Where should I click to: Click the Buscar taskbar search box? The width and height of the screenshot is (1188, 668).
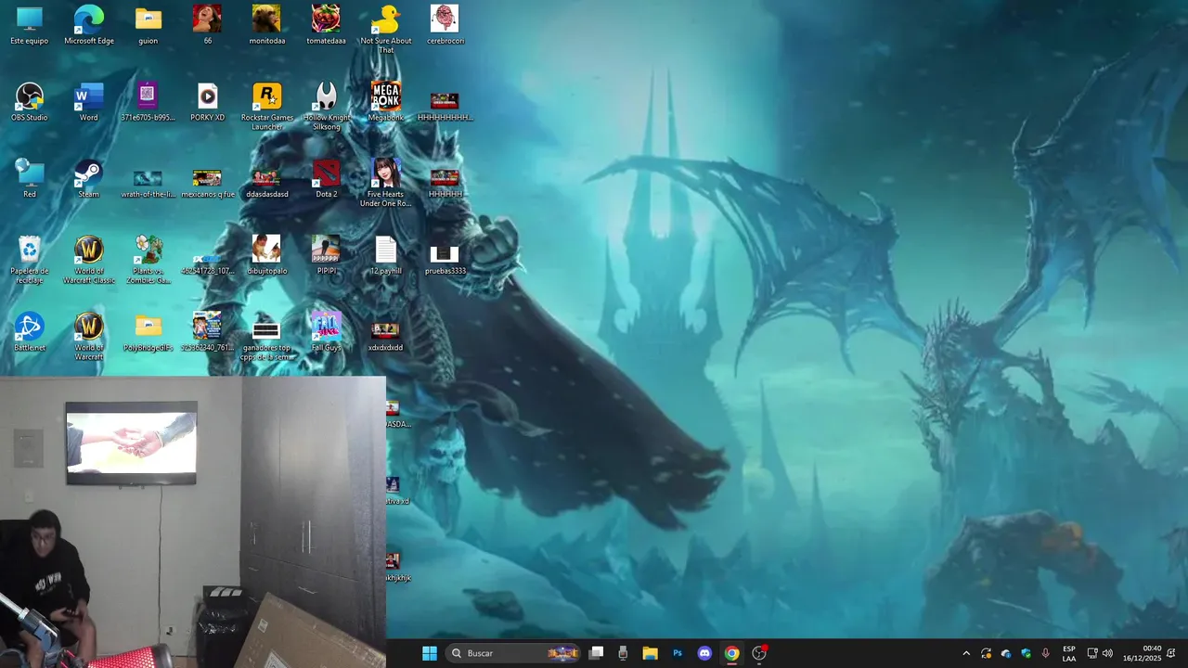pyautogui.click(x=513, y=653)
